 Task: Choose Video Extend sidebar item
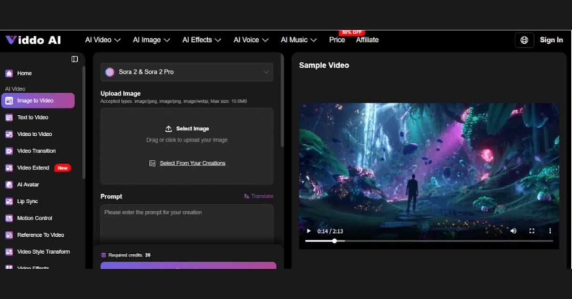33,168
